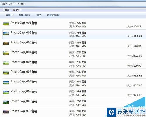This screenshot has height=117, width=146.
Task: Click file name PhotoCap_010.jpg
Action: (24, 111)
